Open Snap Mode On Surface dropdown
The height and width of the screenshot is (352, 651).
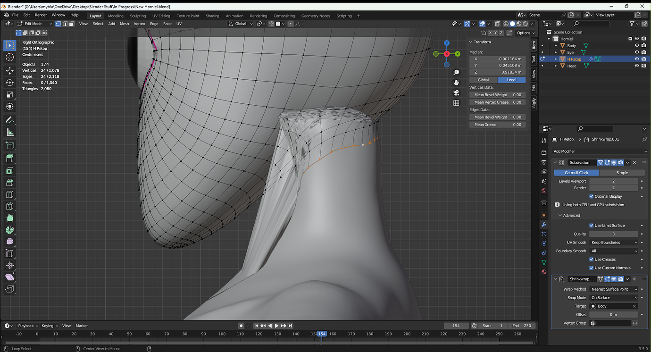(614, 298)
